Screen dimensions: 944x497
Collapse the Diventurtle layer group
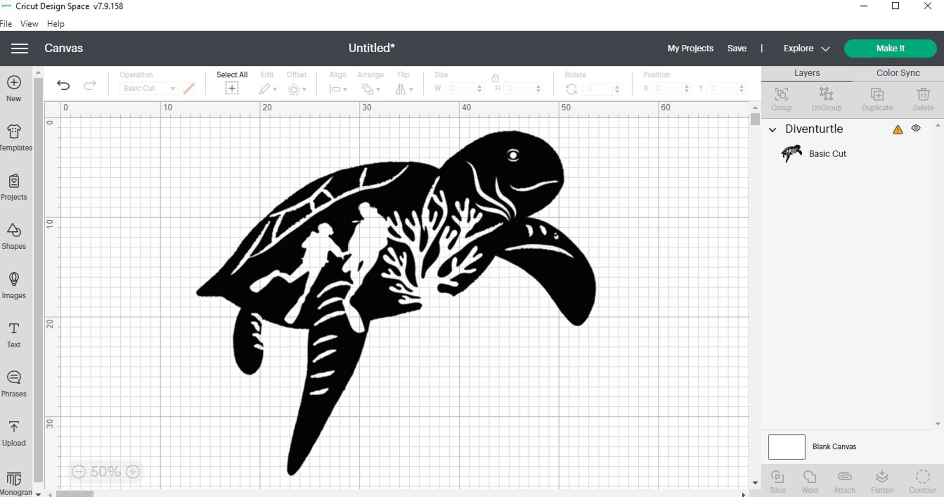click(x=773, y=129)
